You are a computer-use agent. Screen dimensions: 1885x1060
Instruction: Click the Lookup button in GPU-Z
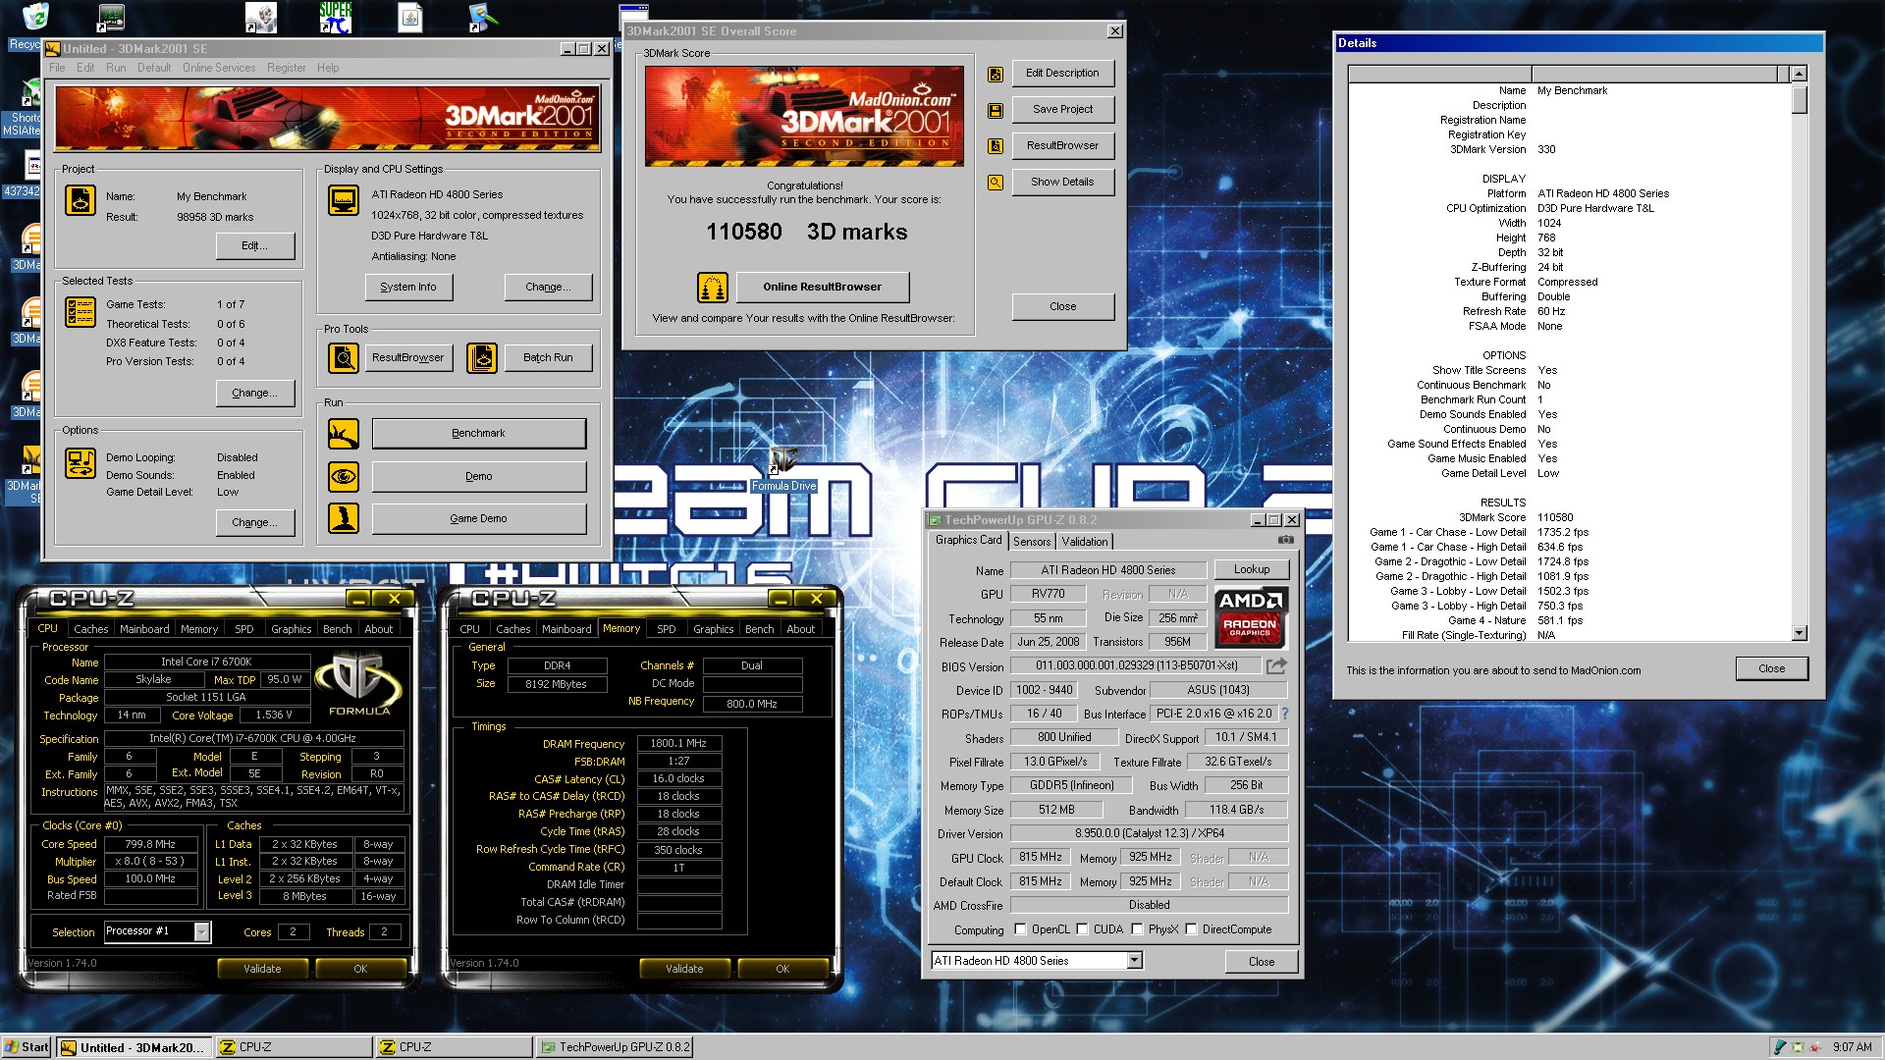click(x=1252, y=569)
